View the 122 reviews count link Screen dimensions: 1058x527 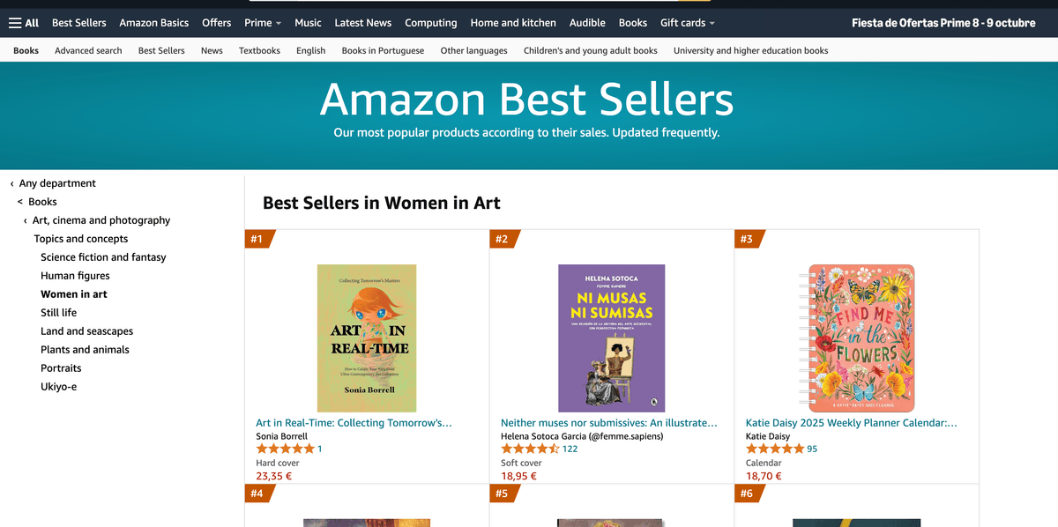(x=570, y=449)
